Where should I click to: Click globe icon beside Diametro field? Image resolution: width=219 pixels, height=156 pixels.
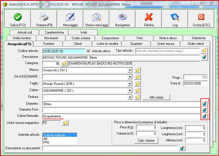(x=205, y=104)
